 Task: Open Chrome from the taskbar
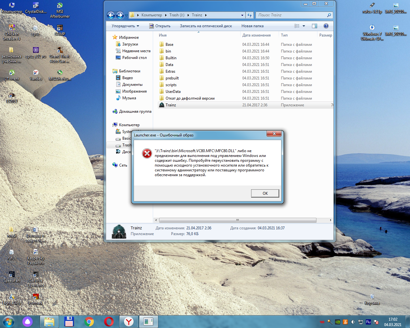89,322
